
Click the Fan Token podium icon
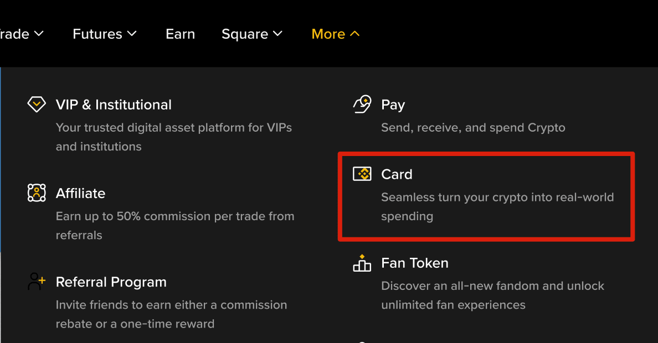362,263
